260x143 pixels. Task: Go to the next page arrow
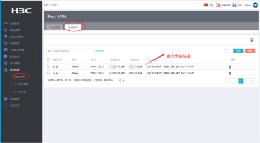click(x=246, y=81)
